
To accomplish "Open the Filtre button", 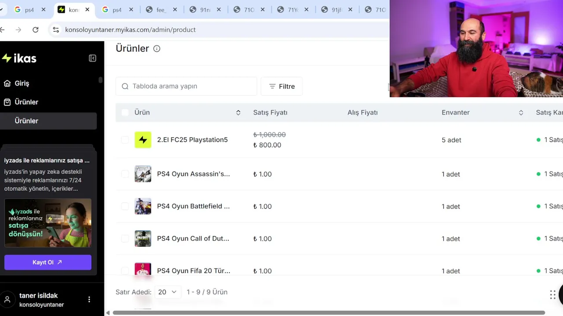I will click(281, 86).
